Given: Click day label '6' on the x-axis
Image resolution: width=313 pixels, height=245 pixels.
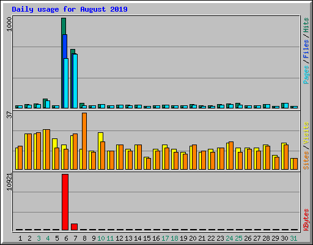Looking at the screenshot, I should [x=66, y=238].
